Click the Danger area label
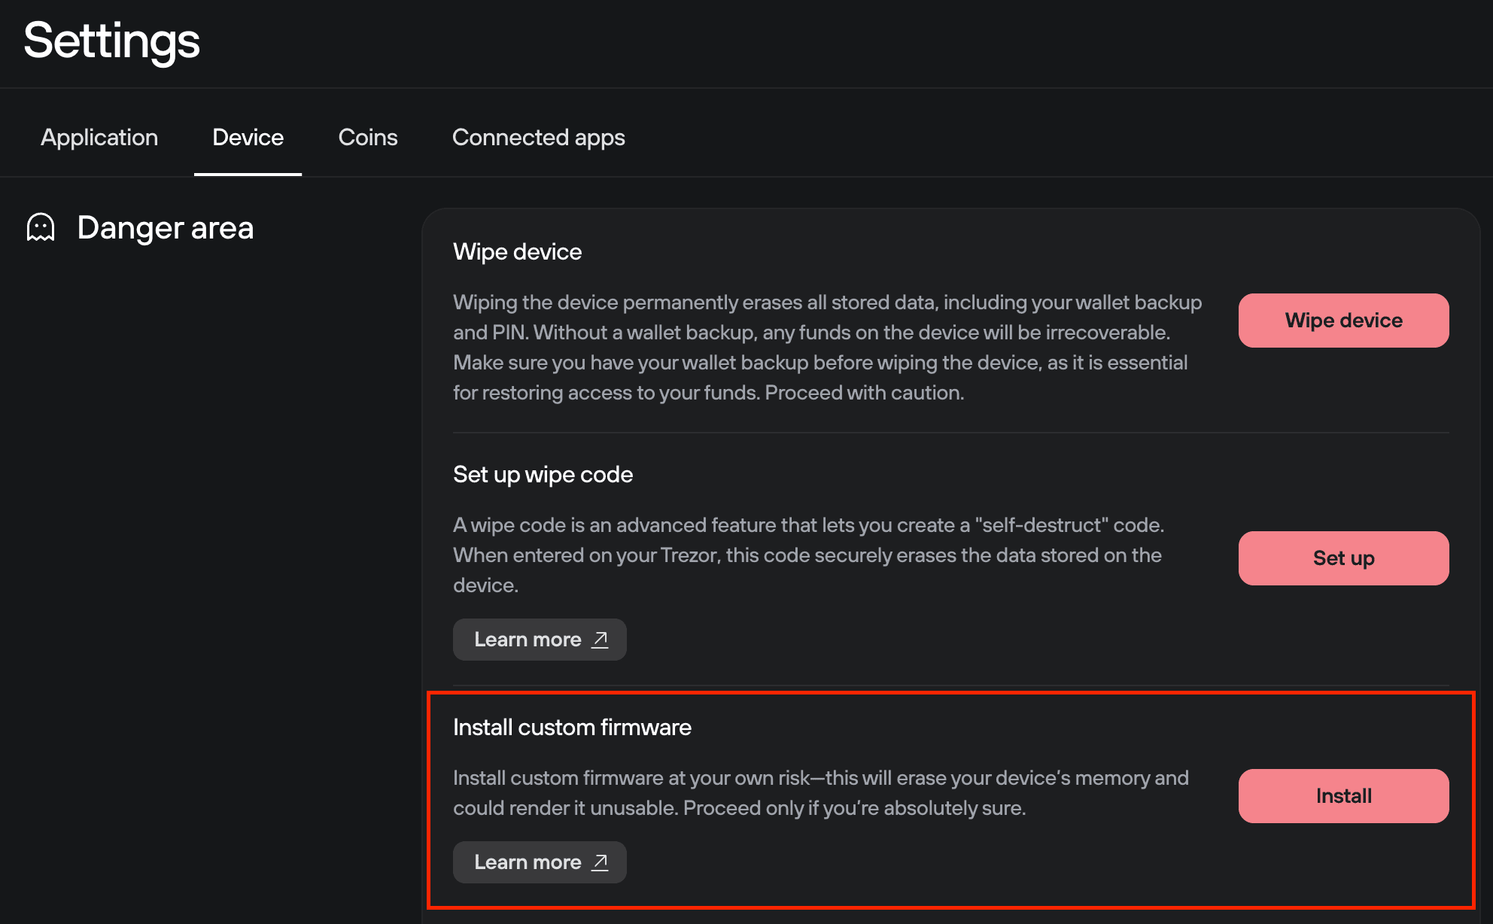 coord(165,227)
